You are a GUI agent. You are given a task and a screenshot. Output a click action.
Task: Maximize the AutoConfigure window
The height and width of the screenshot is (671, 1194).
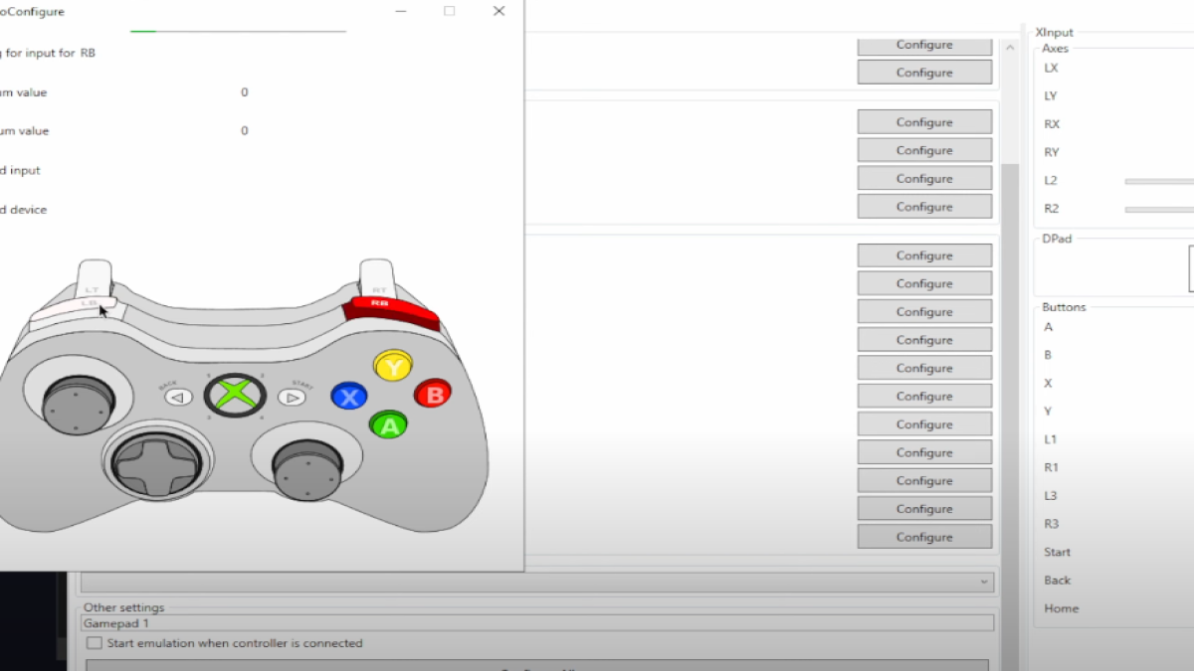click(449, 11)
